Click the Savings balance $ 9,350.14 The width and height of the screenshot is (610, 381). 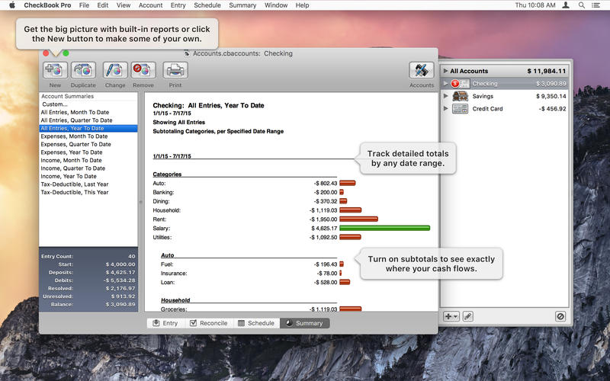[x=551, y=96]
